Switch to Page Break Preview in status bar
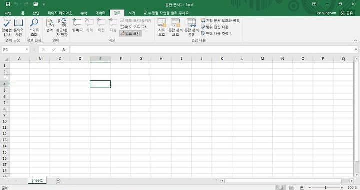 point(302,187)
